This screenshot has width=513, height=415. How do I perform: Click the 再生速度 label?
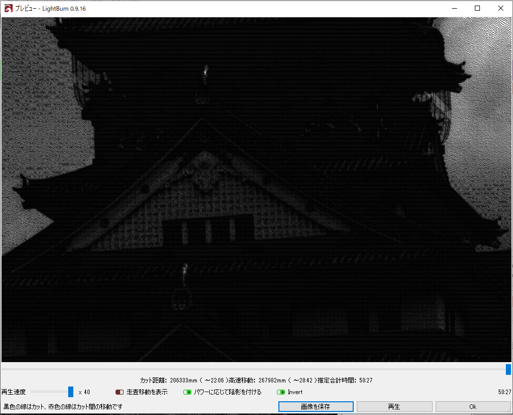coord(13,392)
